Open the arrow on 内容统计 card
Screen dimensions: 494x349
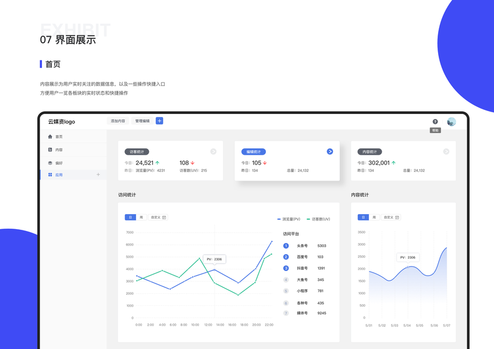click(x=446, y=151)
